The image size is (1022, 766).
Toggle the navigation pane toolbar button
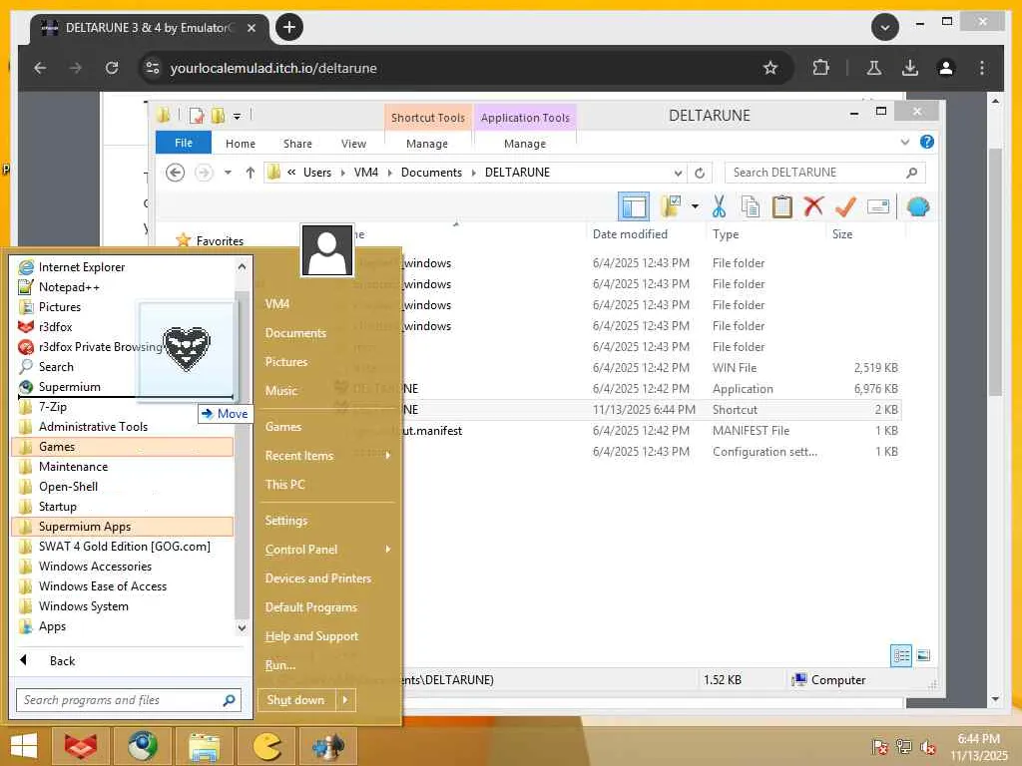coord(634,207)
